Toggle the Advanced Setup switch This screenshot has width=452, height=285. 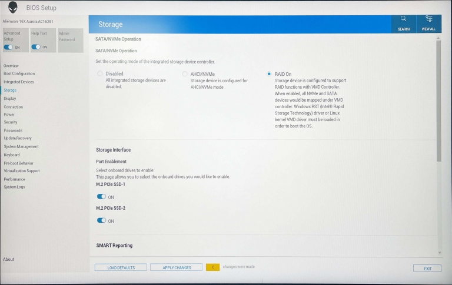click(x=9, y=47)
